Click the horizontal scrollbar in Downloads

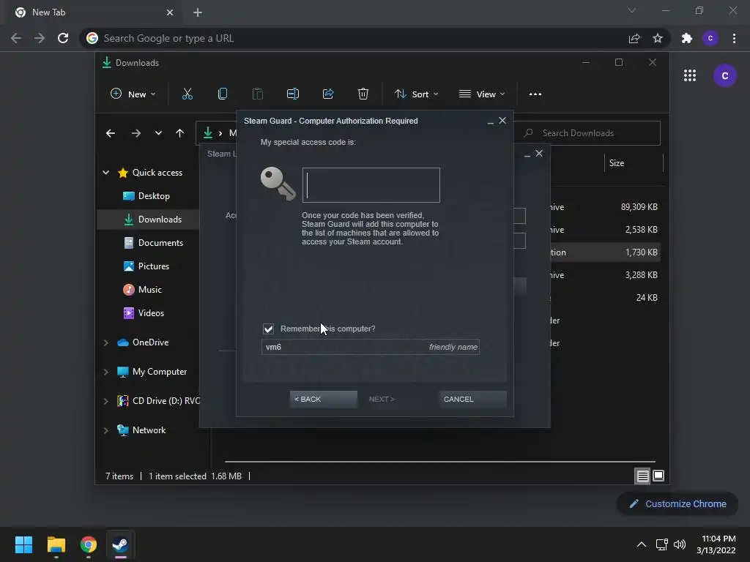tap(439, 462)
